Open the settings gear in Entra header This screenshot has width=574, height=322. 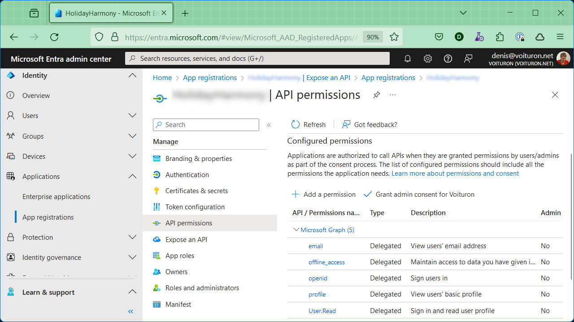(428, 59)
